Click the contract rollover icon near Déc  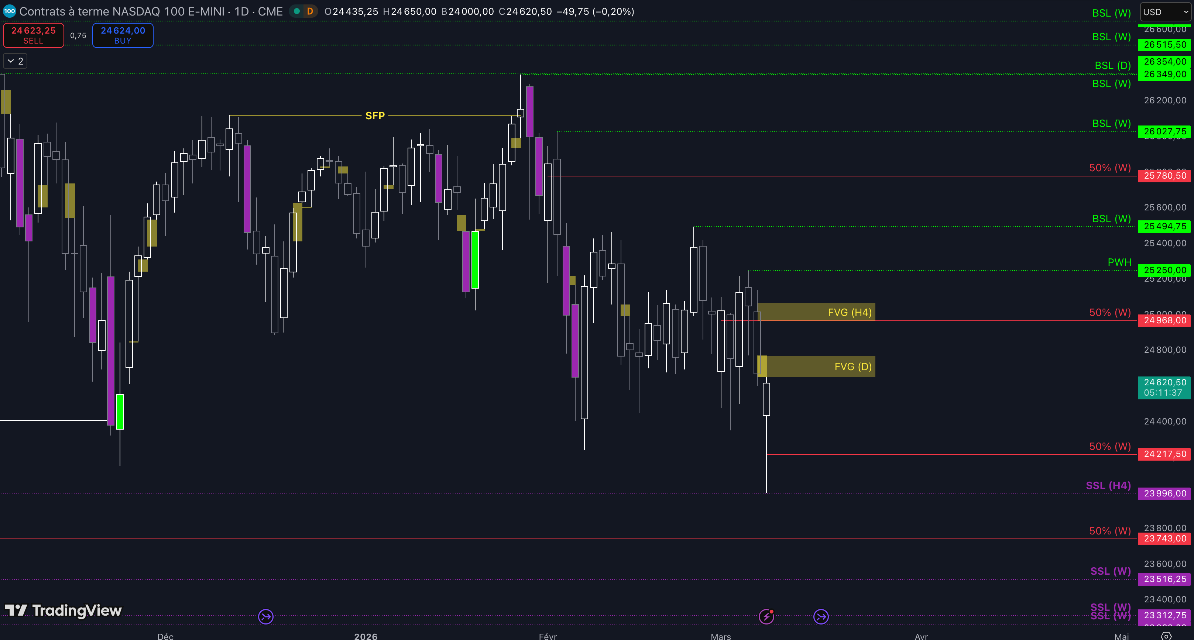[x=265, y=617]
